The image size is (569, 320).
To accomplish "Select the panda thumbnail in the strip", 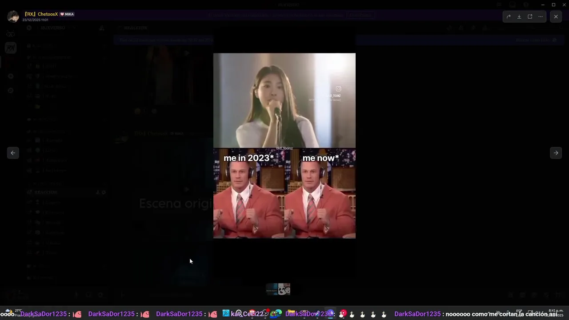I will pos(284,289).
